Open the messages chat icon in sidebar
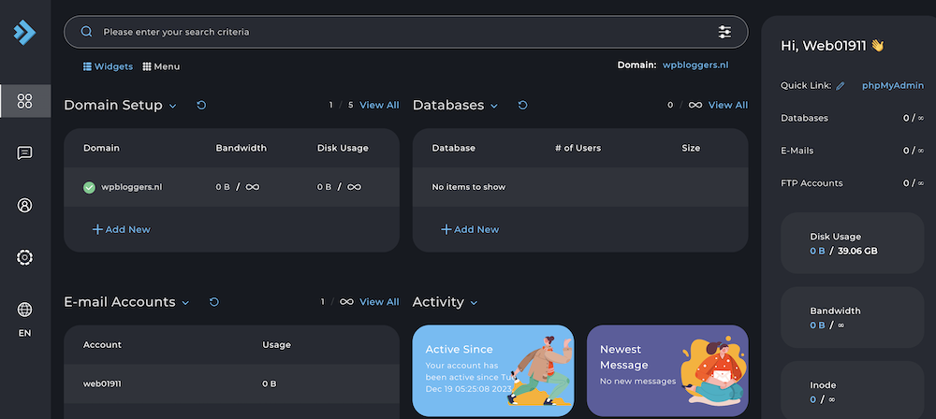Image resolution: width=936 pixels, height=419 pixels. click(x=25, y=153)
